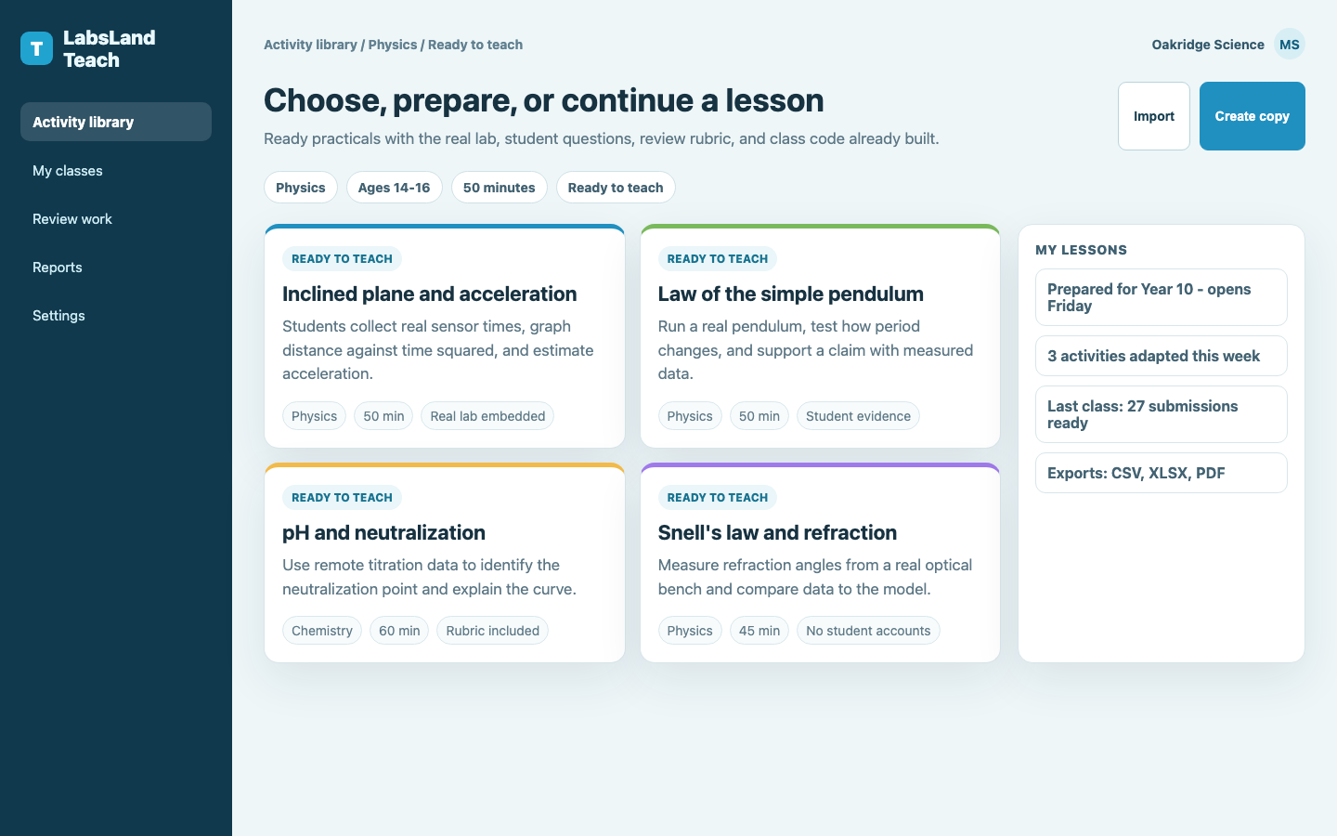This screenshot has height=836, width=1337.
Task: Toggle the 50 minutes filter chip
Action: [499, 187]
